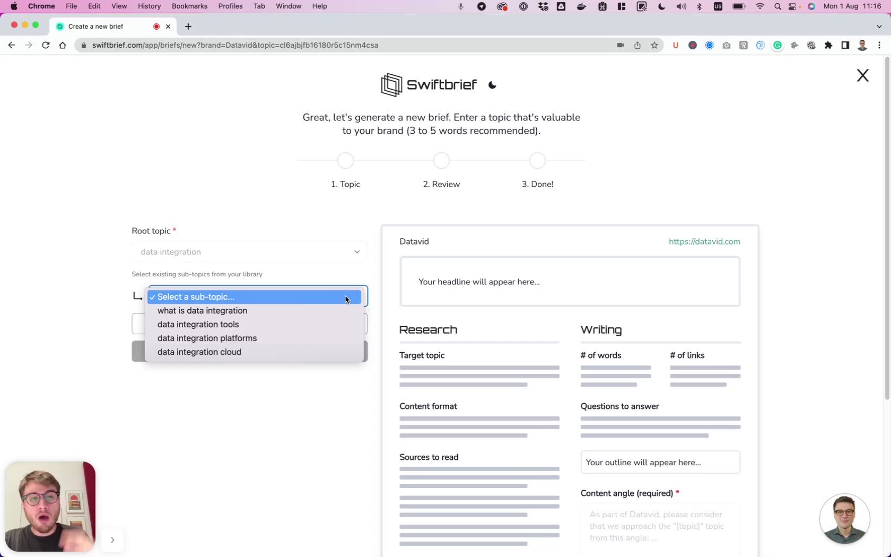Image resolution: width=891 pixels, height=557 pixels.
Task: Expand the webcam overlay with the chevron
Action: click(x=112, y=539)
